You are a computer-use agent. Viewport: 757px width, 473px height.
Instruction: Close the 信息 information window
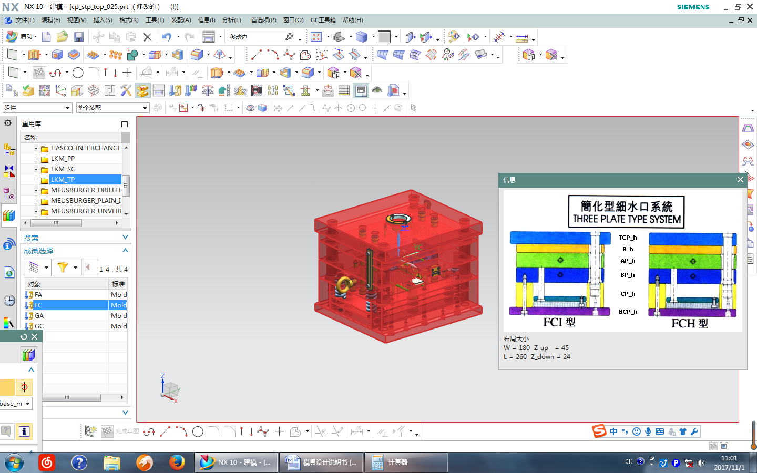tap(740, 180)
